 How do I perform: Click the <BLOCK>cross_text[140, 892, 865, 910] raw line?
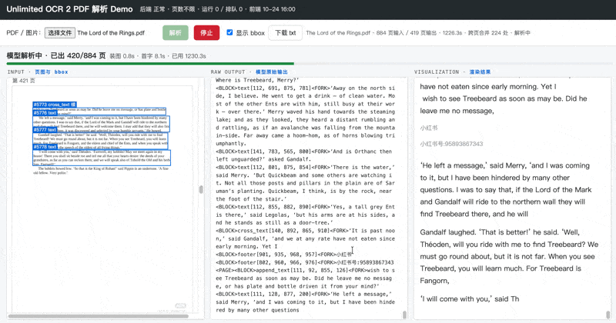click(x=305, y=238)
